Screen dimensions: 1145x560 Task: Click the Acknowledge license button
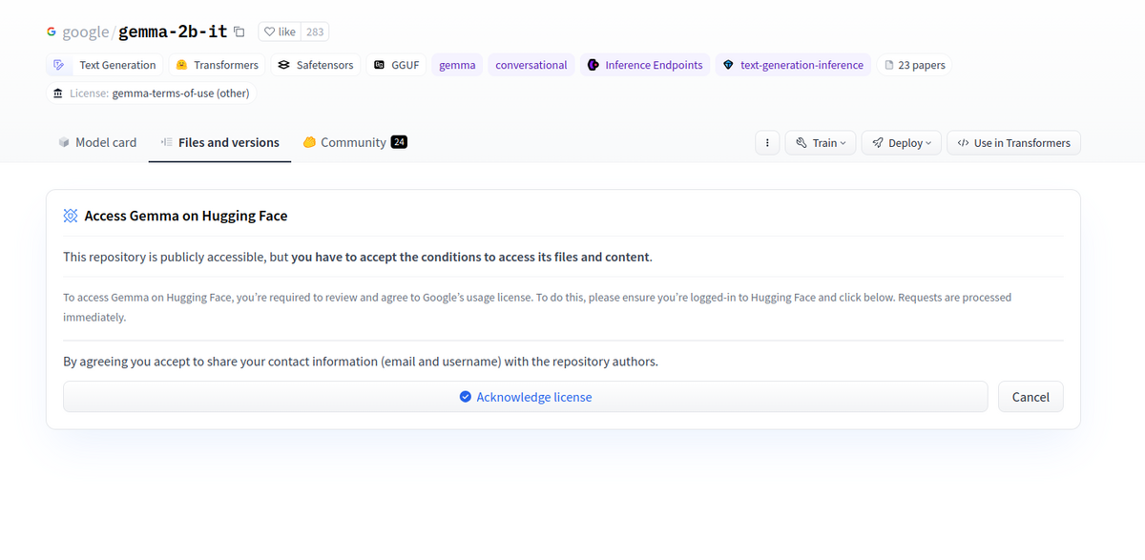point(526,397)
